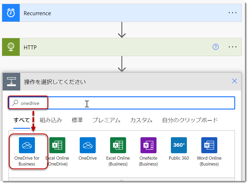Switch to the カスタム tab

point(141,120)
